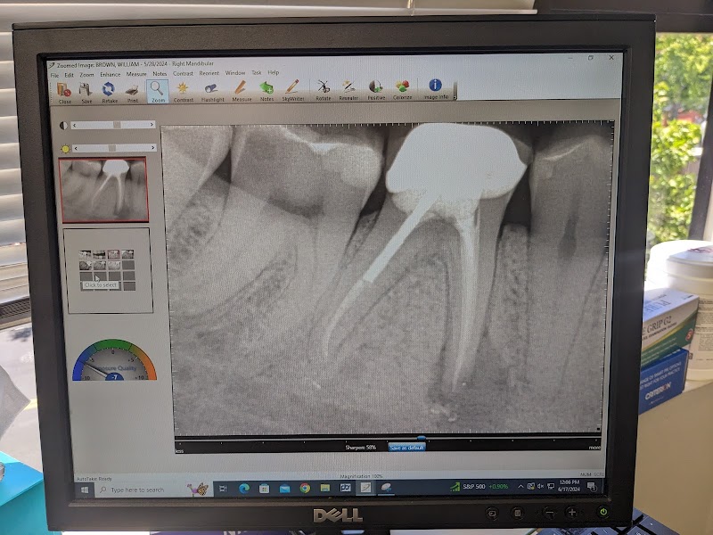The width and height of the screenshot is (713, 535).
Task: Show hidden system tray icons
Action: point(520,486)
